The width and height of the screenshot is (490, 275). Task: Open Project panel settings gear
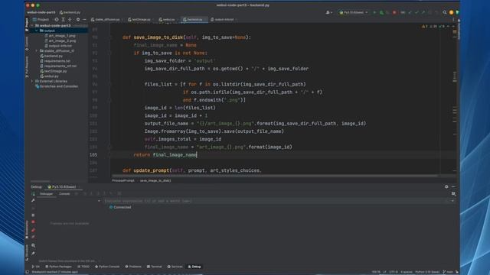[x=78, y=19]
